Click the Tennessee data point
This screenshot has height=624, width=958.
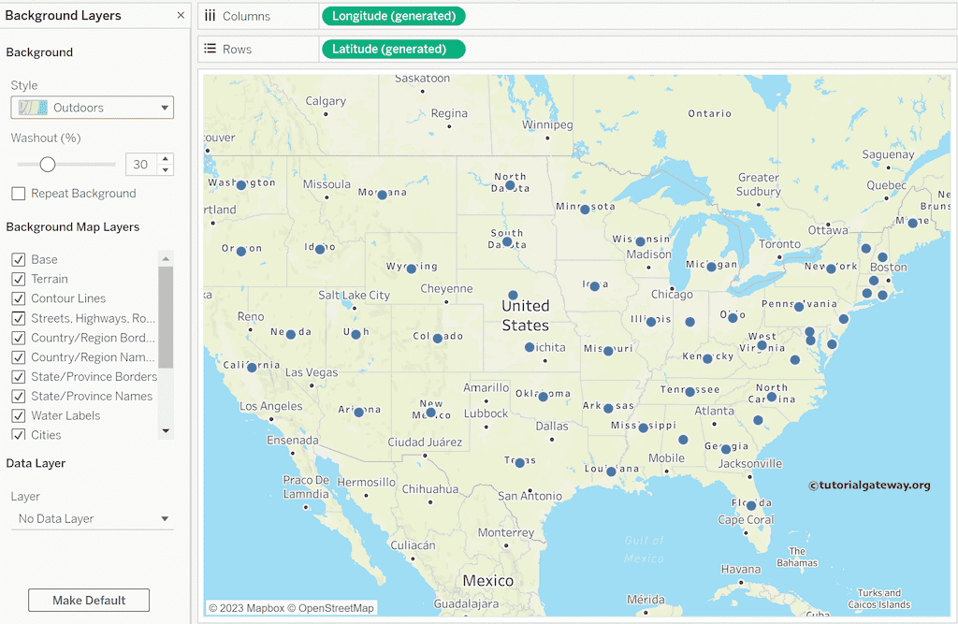coord(689,391)
